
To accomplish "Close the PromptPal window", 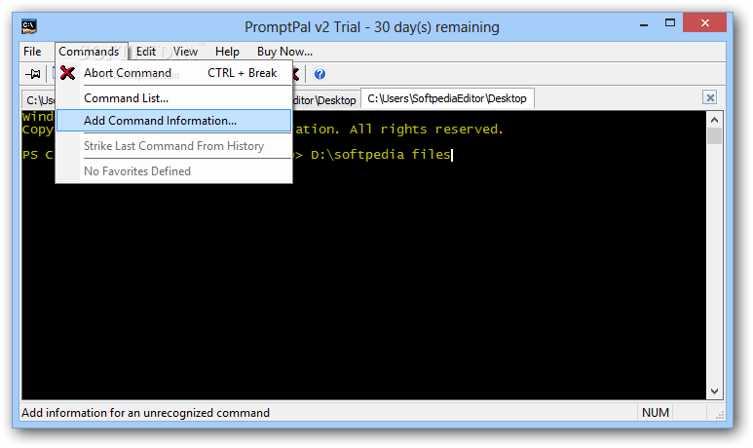I will tap(704, 22).
